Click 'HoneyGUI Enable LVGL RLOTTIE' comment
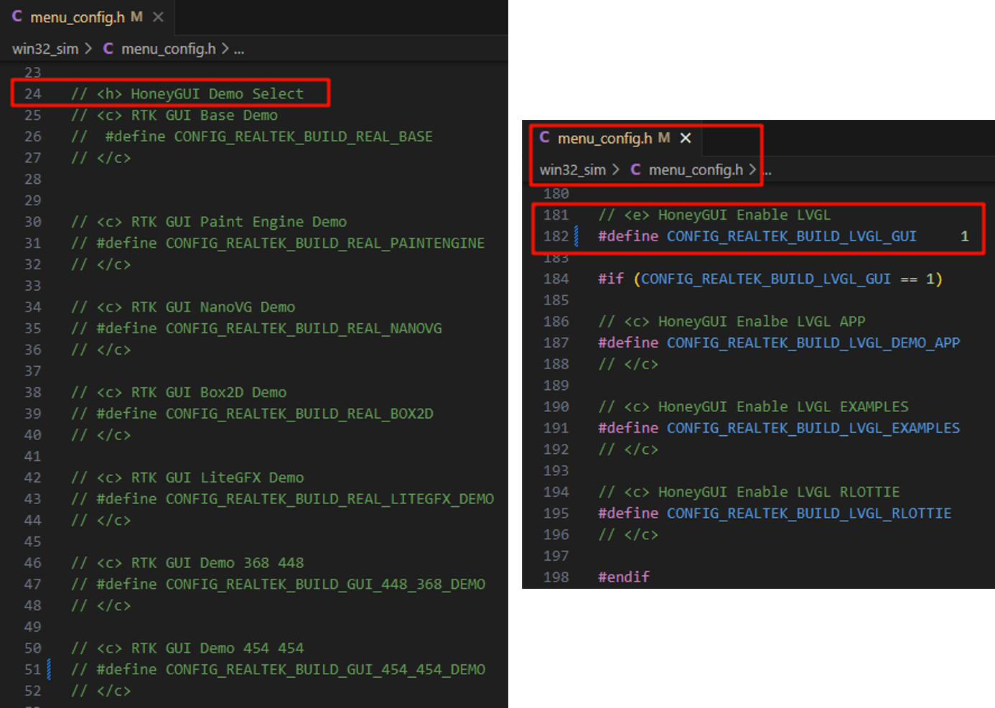The width and height of the screenshot is (995, 708). tap(749, 492)
